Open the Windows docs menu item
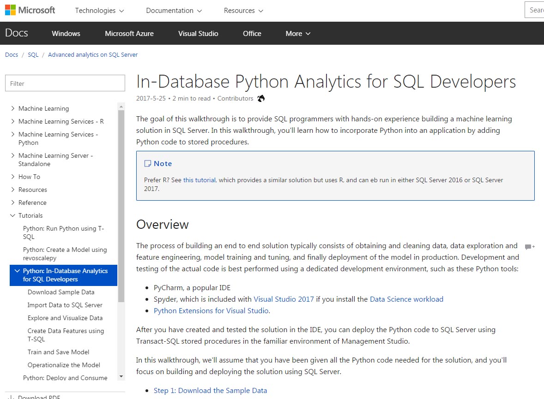 (x=66, y=33)
